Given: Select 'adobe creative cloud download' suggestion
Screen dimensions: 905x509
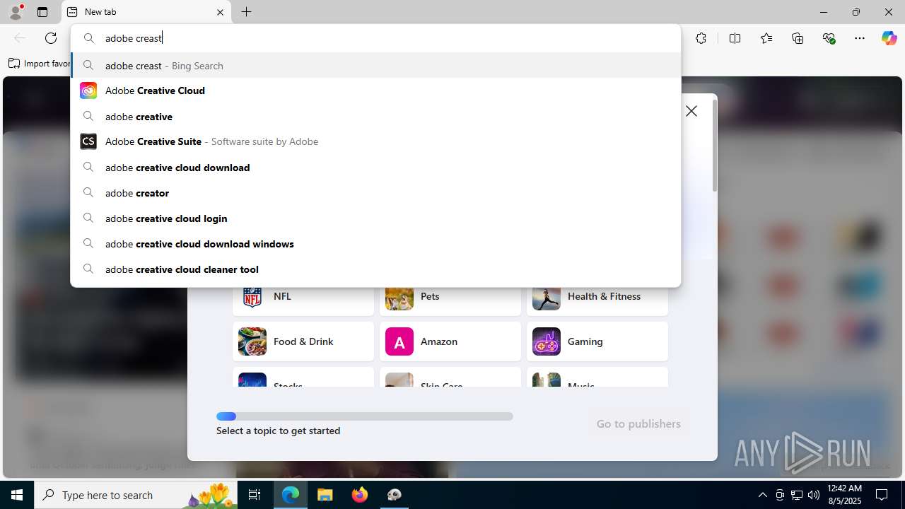Looking at the screenshot, I should point(375,167).
